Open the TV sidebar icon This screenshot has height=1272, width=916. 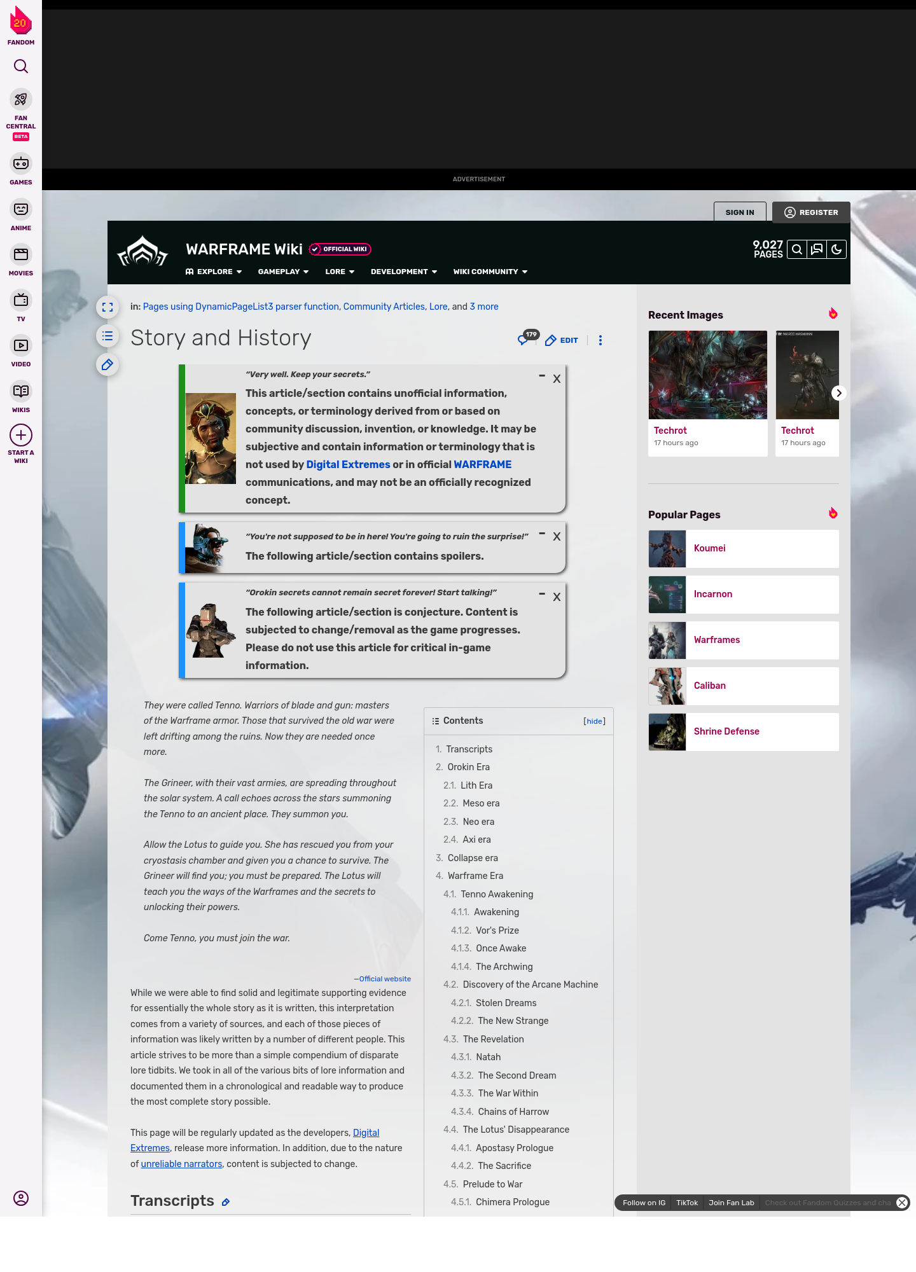tap(21, 300)
